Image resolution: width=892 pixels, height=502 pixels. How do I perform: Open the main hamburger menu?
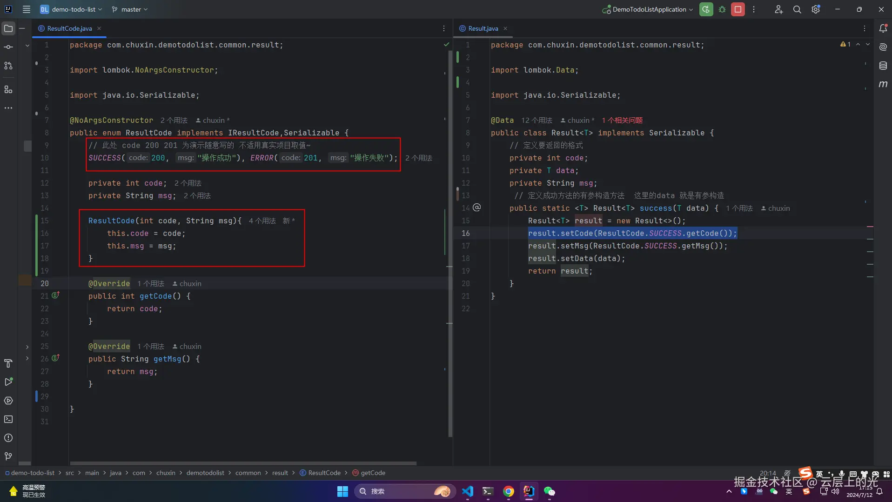27,9
